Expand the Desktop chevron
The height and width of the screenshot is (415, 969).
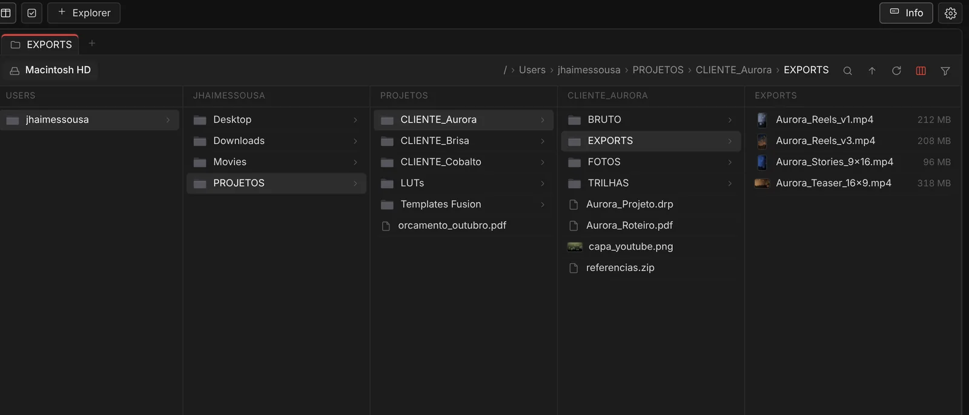pos(356,120)
